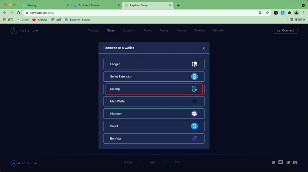Click the Sollet Extension S icon

(194, 77)
